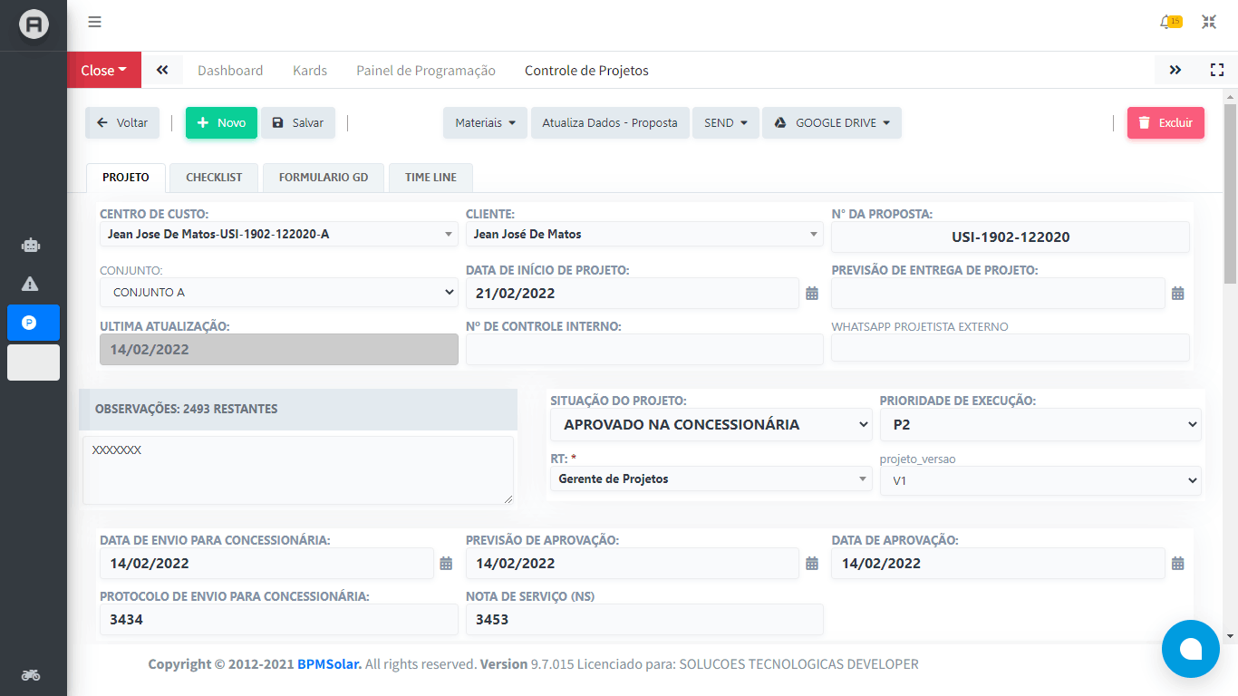
Task: Open calendar for Data de Aprovação
Action: [1177, 564]
